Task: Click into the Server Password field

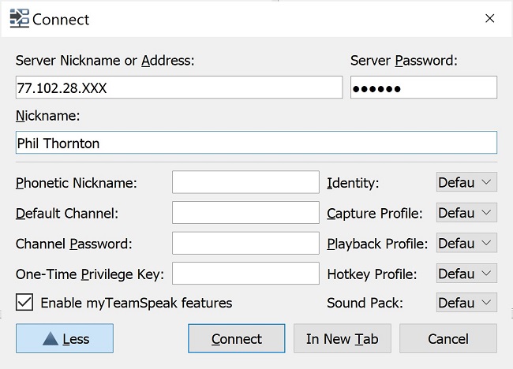Action: click(423, 88)
